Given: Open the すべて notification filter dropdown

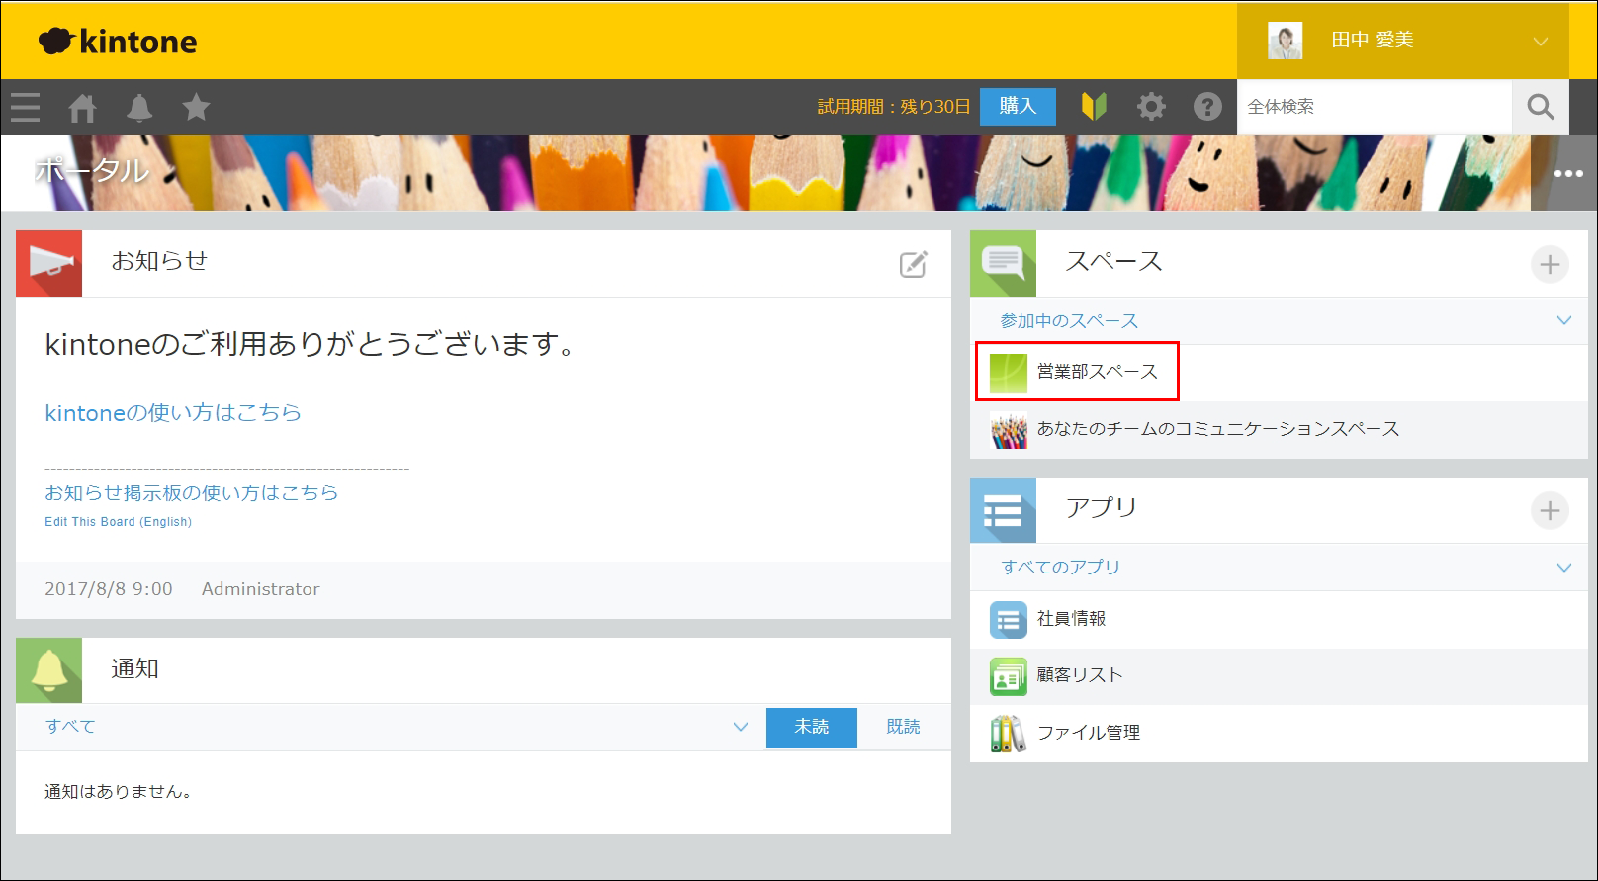Looking at the screenshot, I should (x=740, y=727).
